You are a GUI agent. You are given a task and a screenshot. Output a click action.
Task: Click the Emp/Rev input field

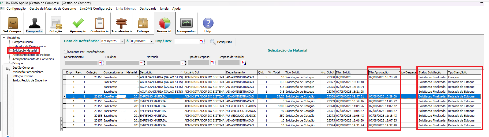coord(187,41)
